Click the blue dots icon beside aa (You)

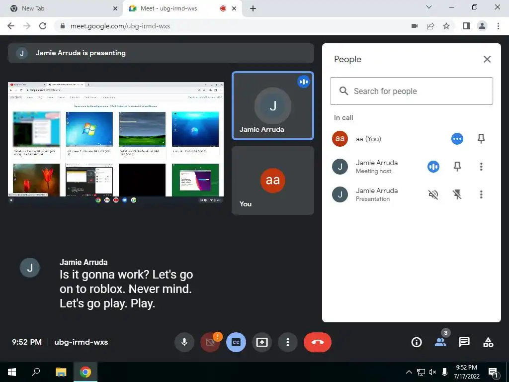(457, 139)
